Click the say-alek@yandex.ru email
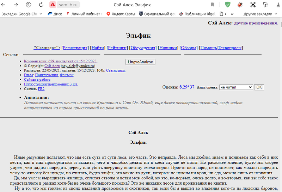 pos(78,66)
